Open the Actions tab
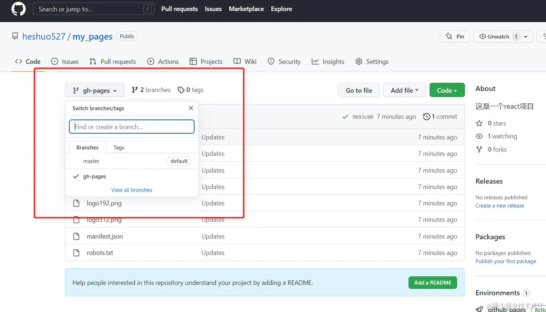This screenshot has width=546, height=312. (163, 62)
